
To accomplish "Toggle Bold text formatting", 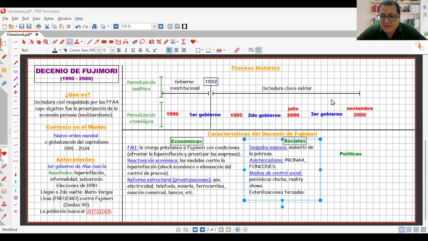I will (x=119, y=50).
